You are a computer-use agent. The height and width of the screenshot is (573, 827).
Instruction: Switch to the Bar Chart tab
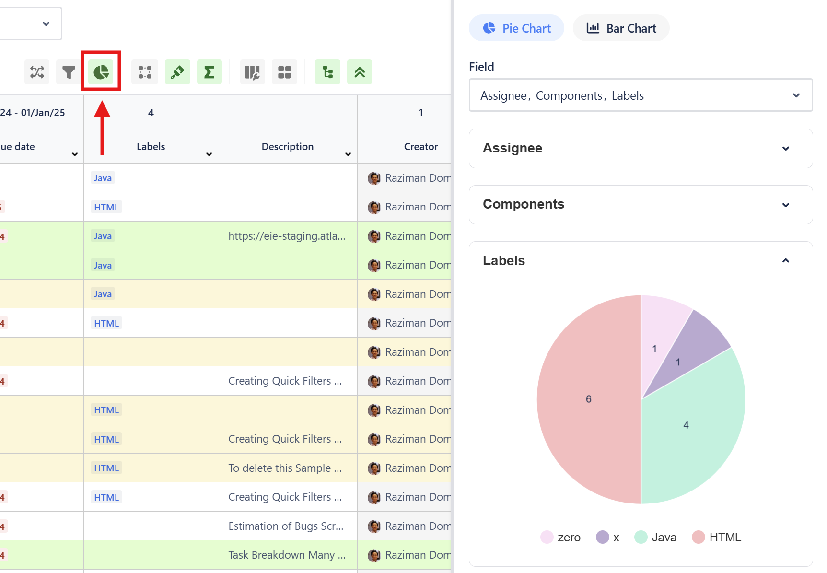coord(621,28)
